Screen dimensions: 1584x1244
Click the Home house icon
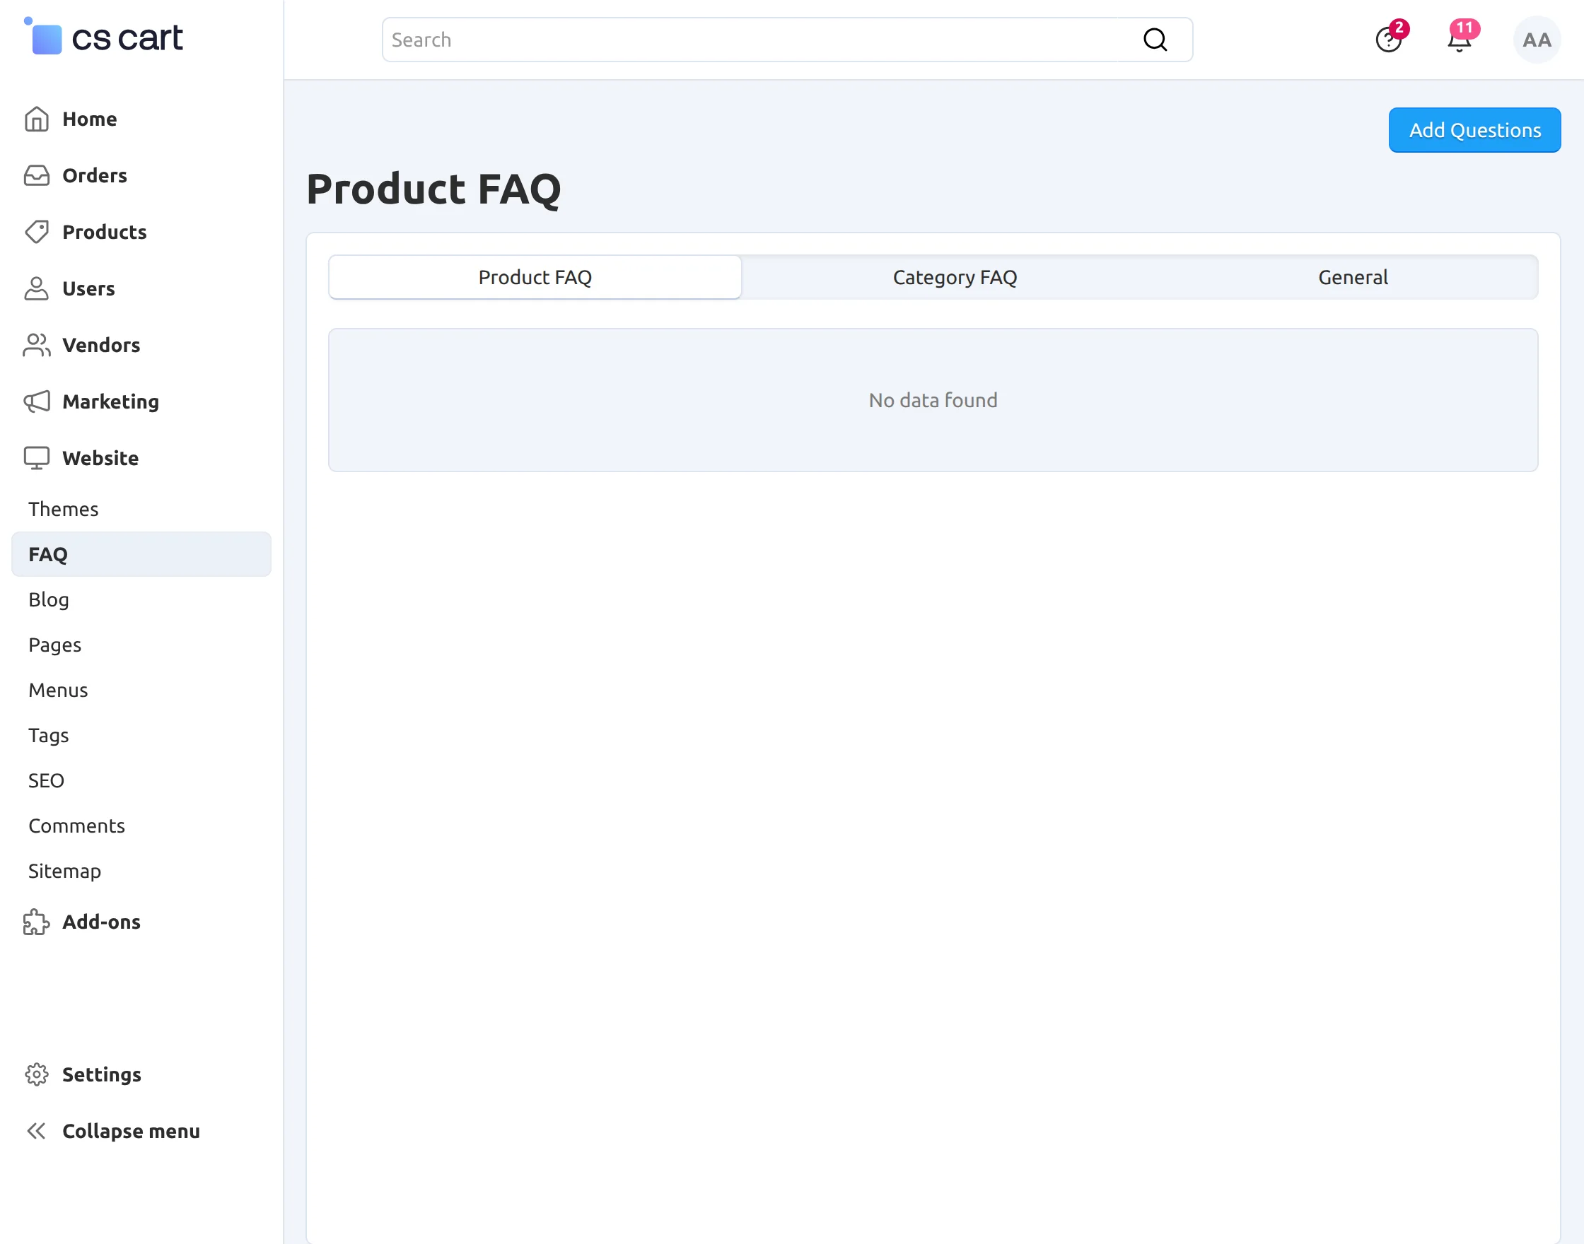point(37,119)
